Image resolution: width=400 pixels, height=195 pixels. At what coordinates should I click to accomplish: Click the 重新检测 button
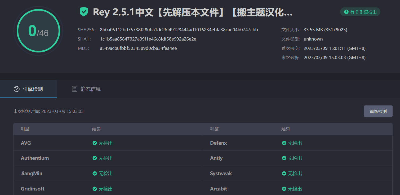378,111
